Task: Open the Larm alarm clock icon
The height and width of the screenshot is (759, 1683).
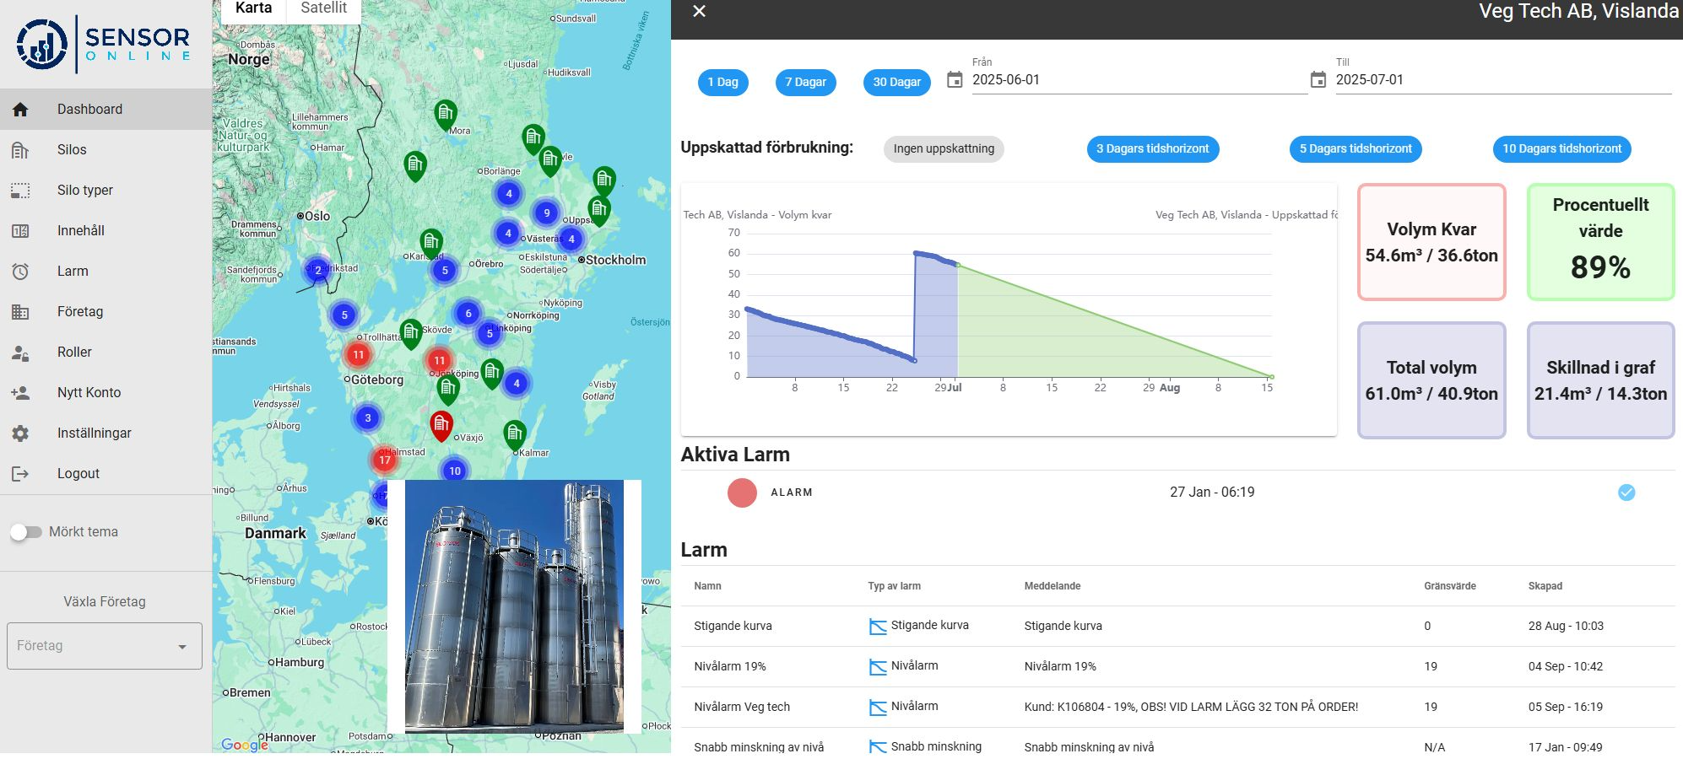Action: click(x=20, y=272)
